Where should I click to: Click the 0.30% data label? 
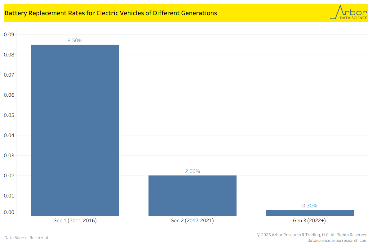309,206
